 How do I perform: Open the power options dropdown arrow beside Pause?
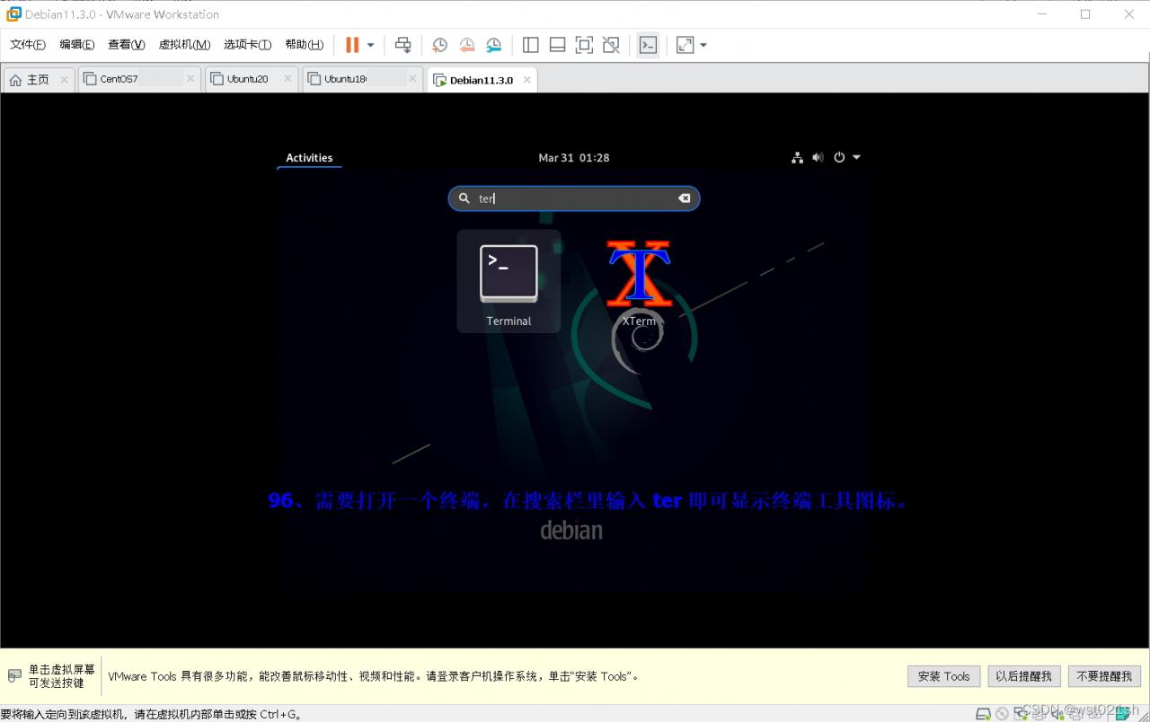(x=370, y=45)
